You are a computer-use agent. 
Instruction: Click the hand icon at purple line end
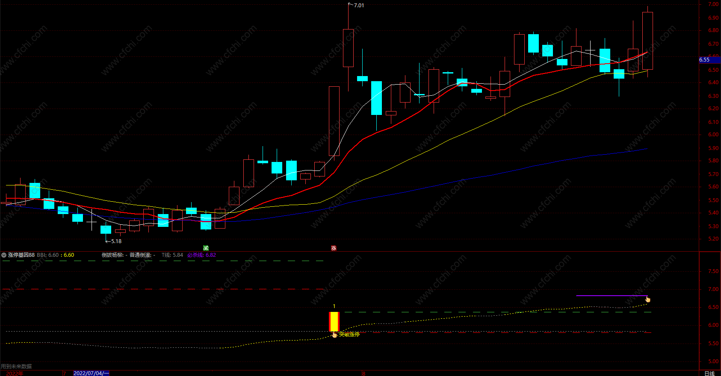(648, 299)
